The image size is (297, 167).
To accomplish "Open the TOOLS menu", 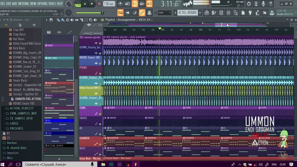I will pos(52,4).
